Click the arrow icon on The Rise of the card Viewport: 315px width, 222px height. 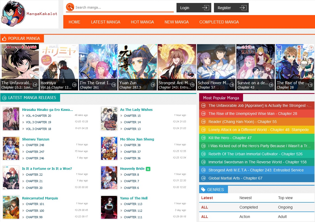coord(310,85)
